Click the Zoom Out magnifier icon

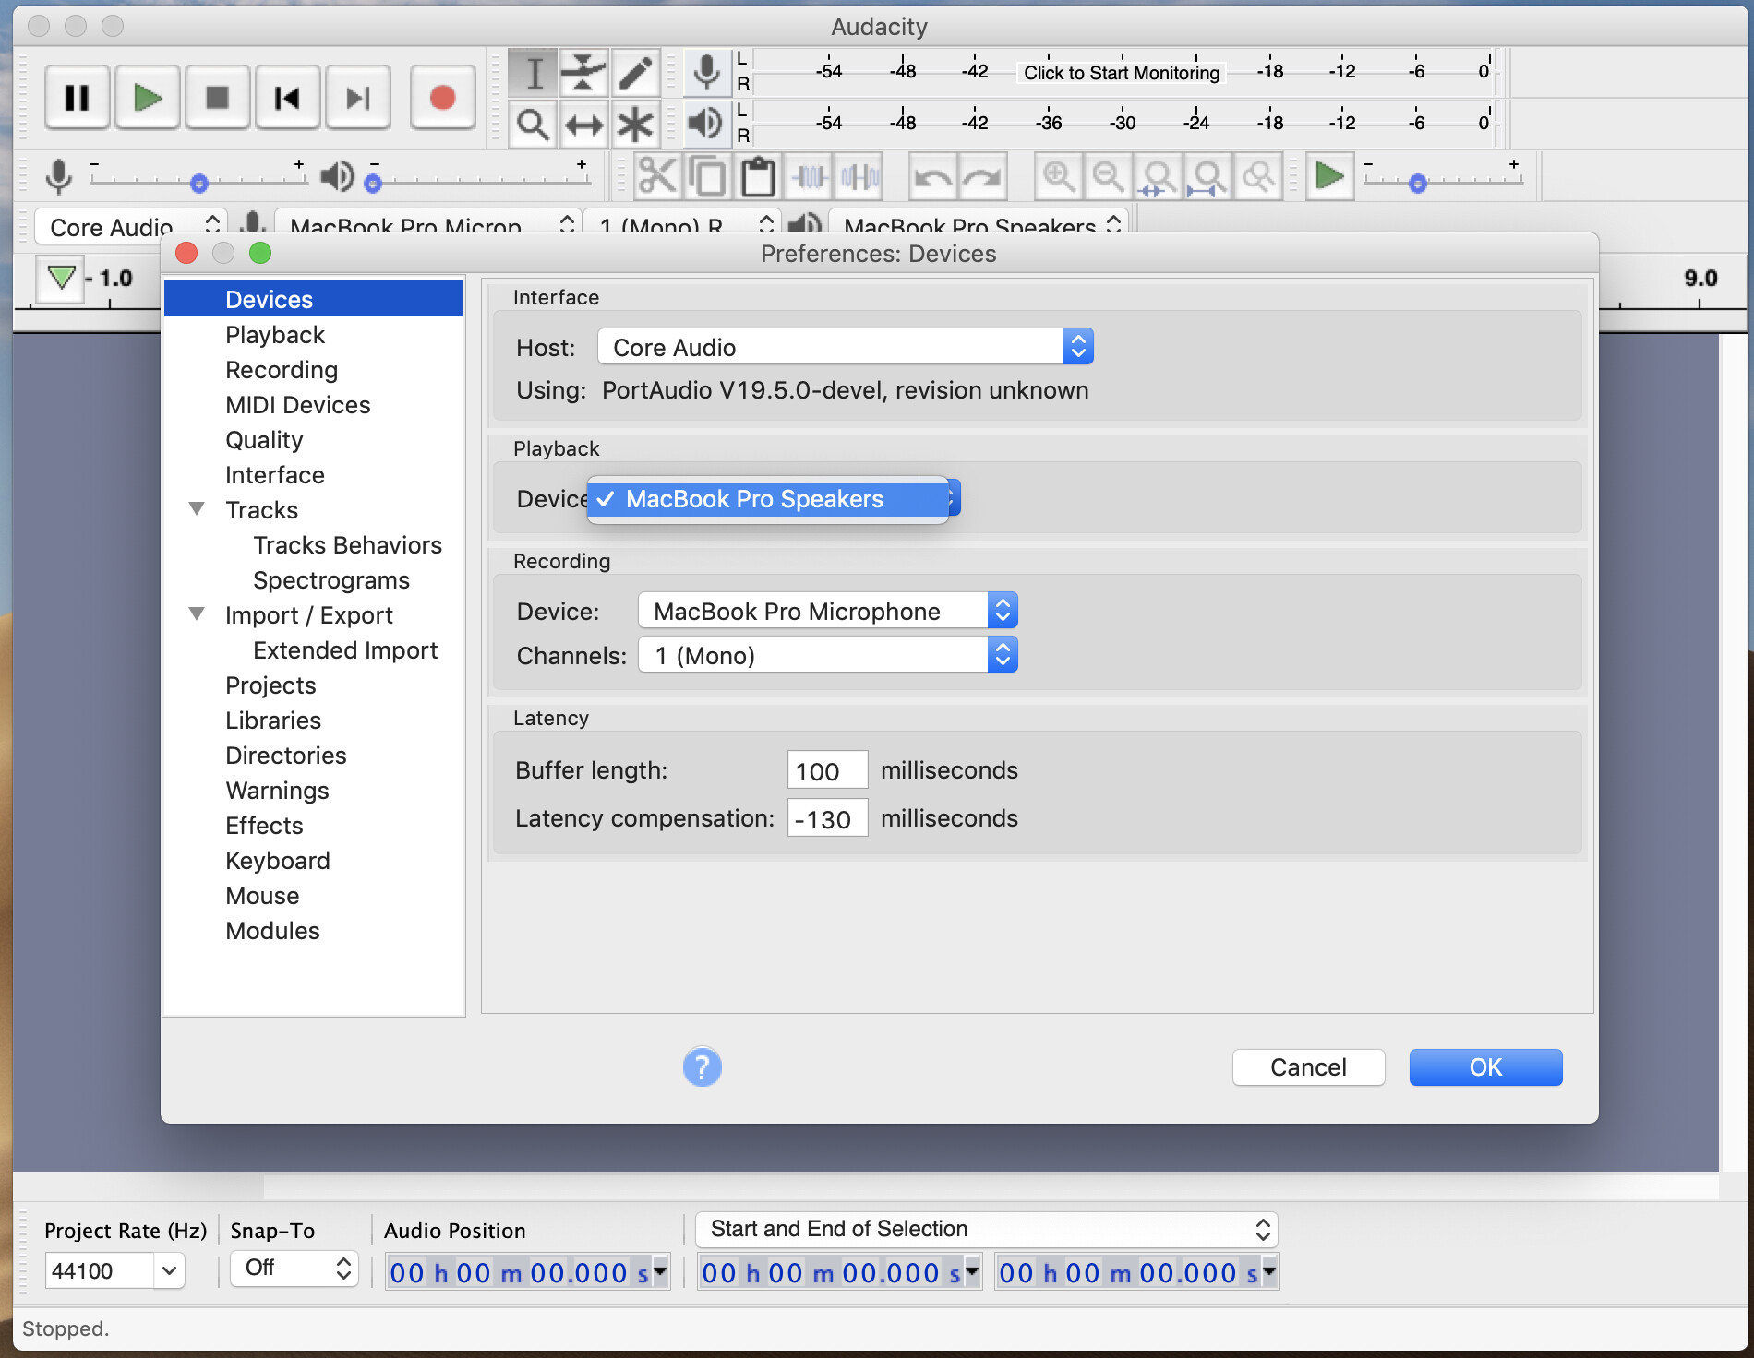click(1108, 176)
